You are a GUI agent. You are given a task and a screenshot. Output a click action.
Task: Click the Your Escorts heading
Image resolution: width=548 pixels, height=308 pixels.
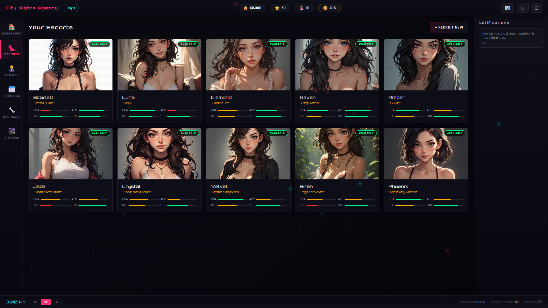pos(51,28)
